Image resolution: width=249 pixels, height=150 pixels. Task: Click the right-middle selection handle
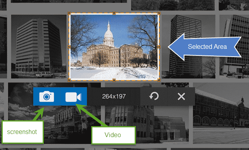pyautogui.click(x=159, y=47)
